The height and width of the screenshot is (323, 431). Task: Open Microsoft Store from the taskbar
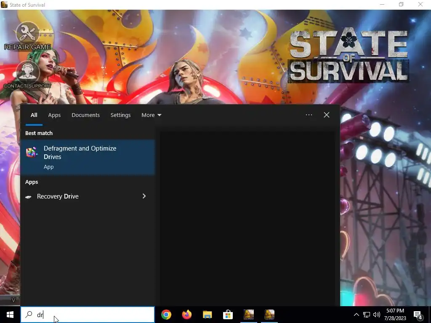coord(228,315)
